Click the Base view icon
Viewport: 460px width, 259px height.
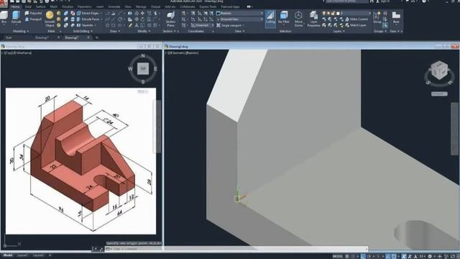click(x=396, y=17)
